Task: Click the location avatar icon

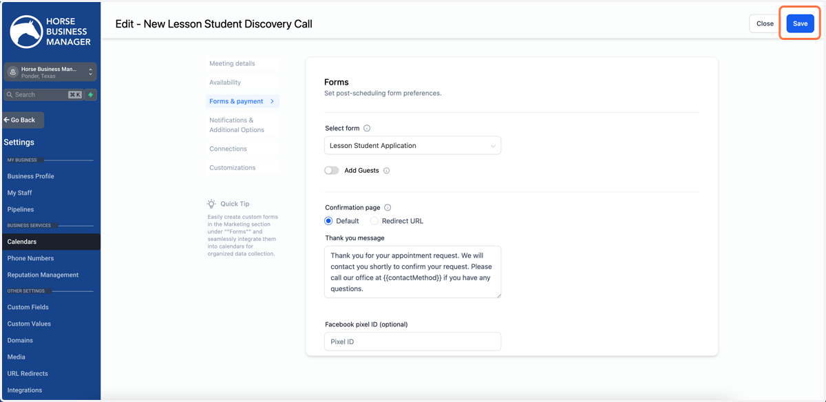Action: 12,72
